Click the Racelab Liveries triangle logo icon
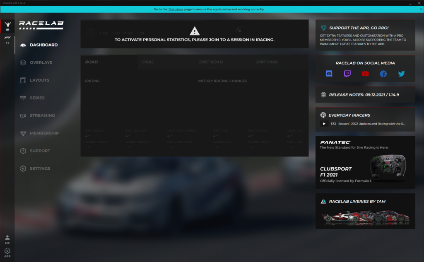This screenshot has height=262, width=424. tap(323, 202)
